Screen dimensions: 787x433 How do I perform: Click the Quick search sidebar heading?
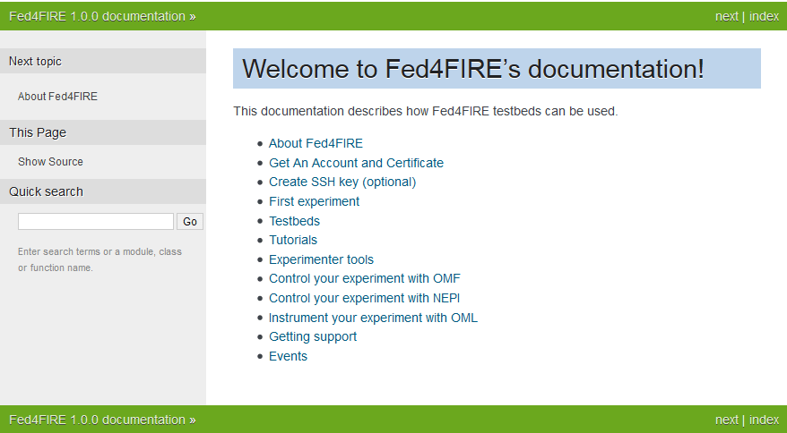(x=47, y=191)
